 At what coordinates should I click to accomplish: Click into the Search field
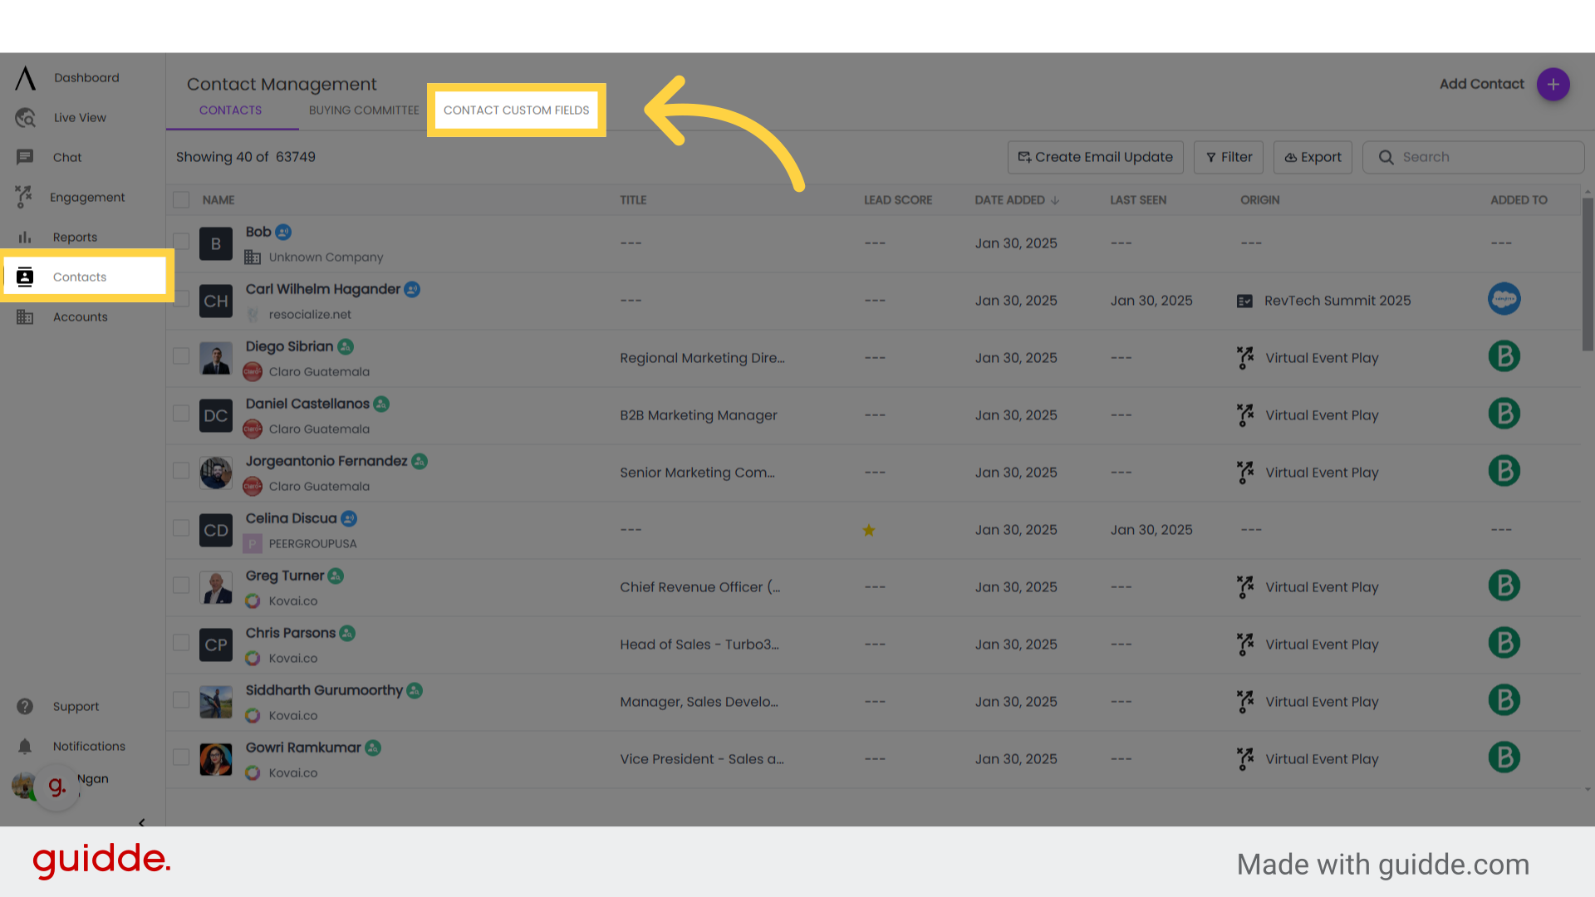pos(1473,157)
